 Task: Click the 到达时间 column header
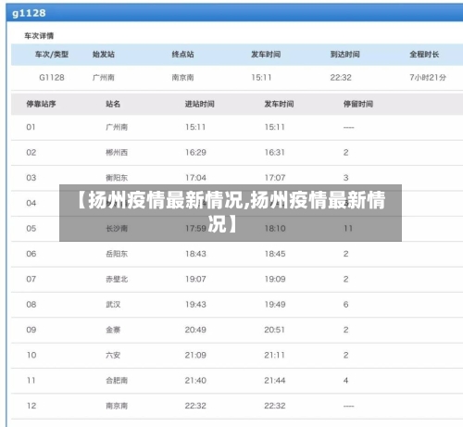345,55
